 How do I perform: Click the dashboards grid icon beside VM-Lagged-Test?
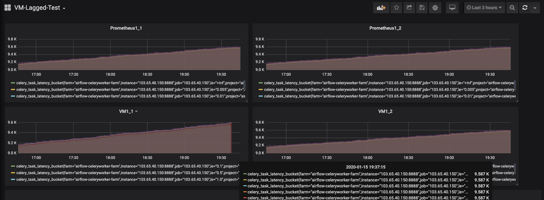[8, 8]
